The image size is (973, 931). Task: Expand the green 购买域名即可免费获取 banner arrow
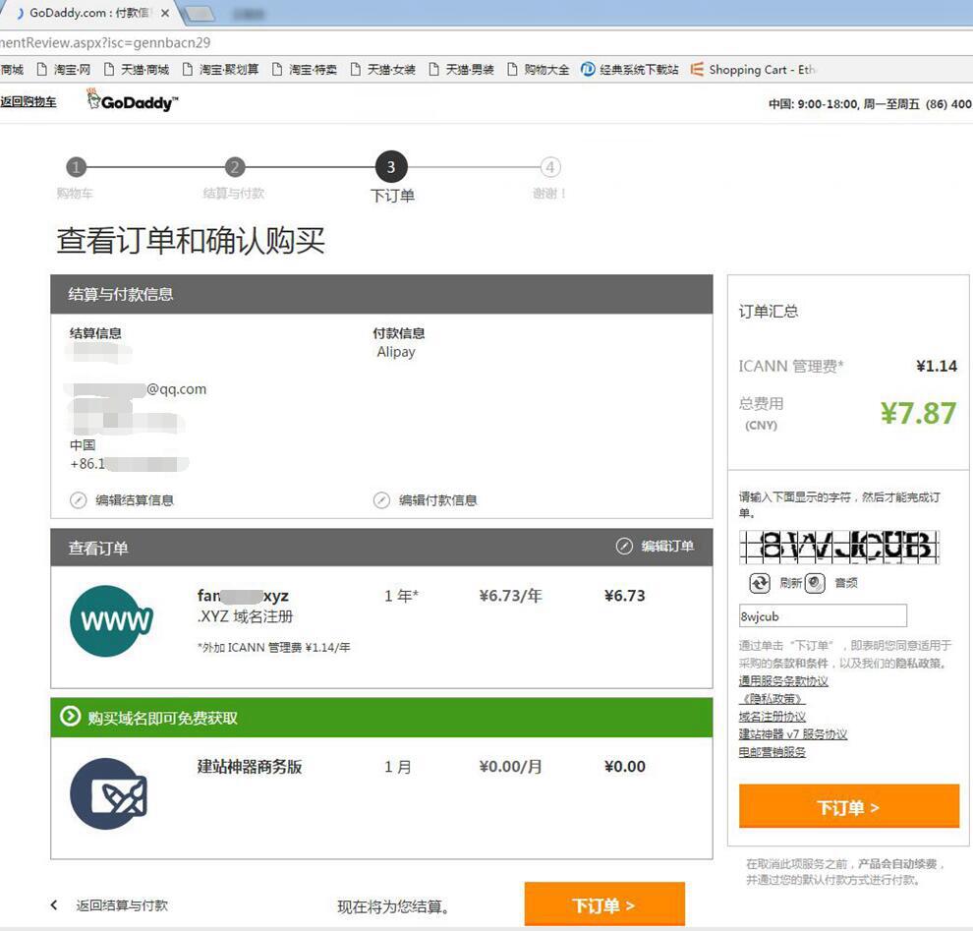pyautogui.click(x=70, y=718)
